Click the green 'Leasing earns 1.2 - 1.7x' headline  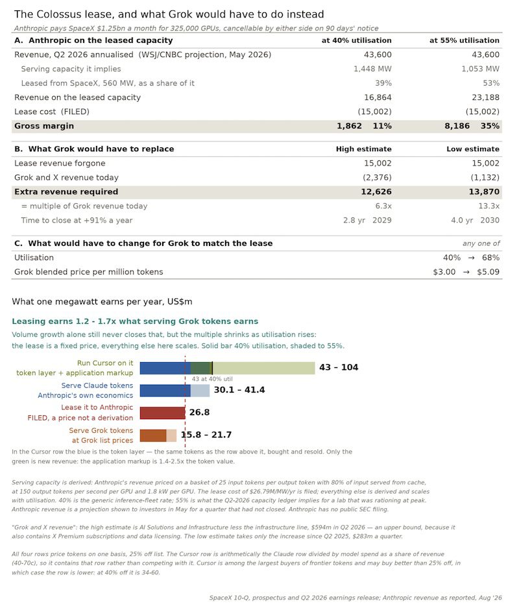pos(135,321)
